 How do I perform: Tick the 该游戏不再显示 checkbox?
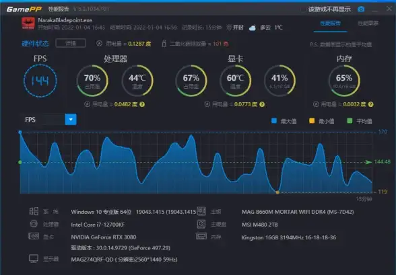pos(303,9)
